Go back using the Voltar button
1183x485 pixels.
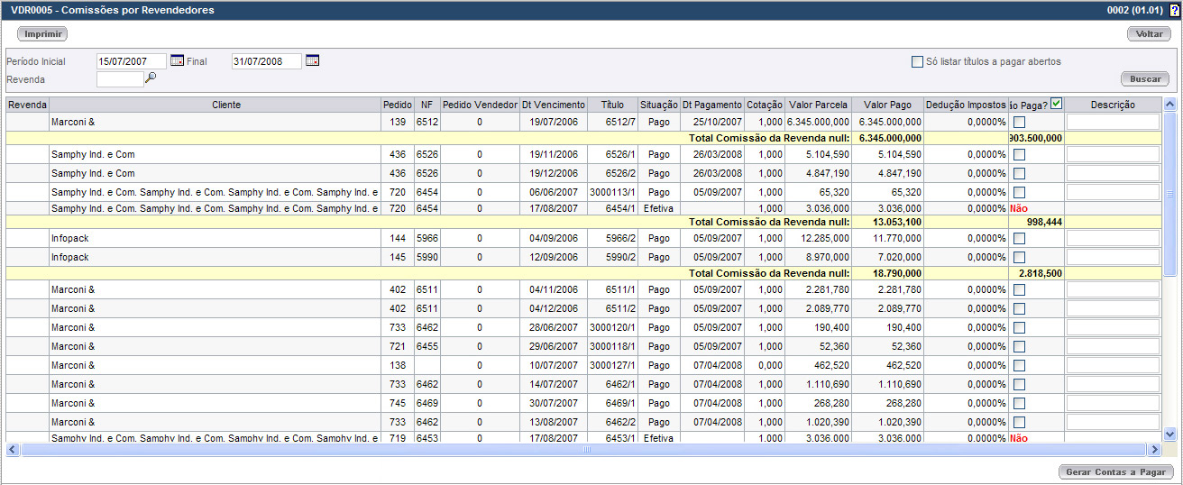click(1149, 33)
